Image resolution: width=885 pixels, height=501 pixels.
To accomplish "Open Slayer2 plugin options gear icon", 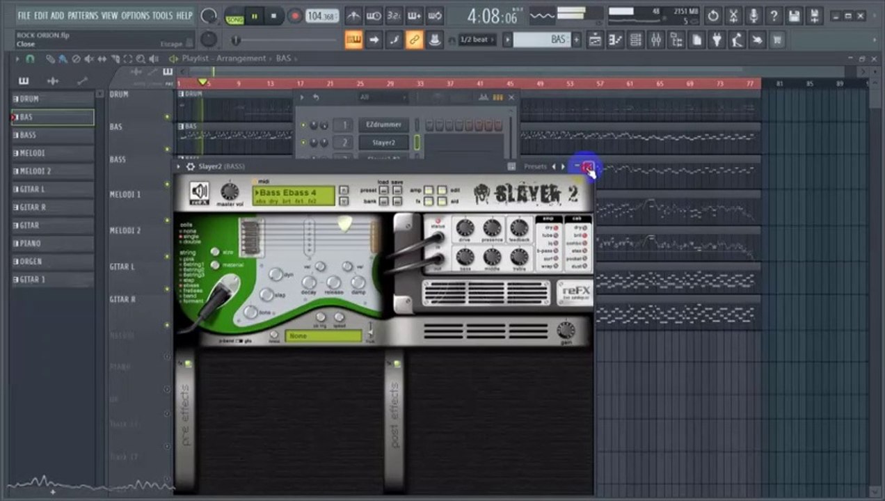I will pos(191,166).
